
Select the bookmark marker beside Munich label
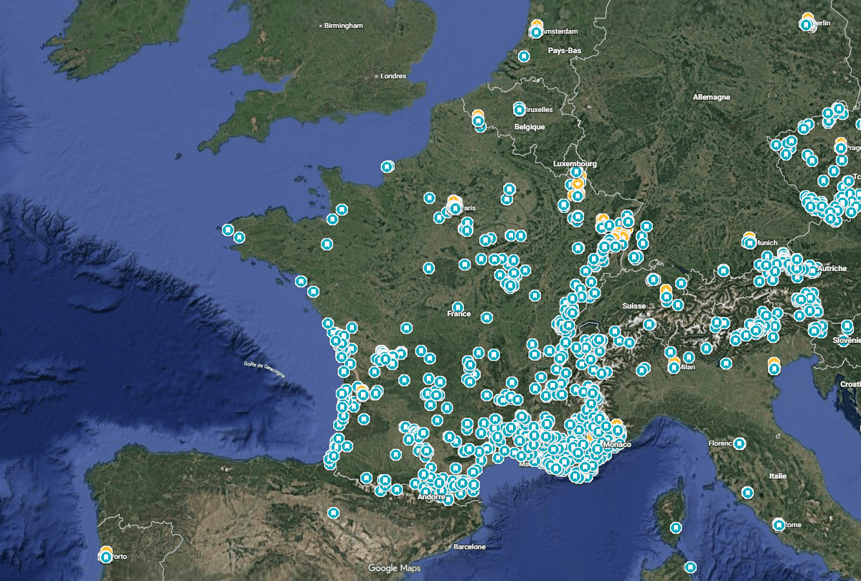pos(750,242)
